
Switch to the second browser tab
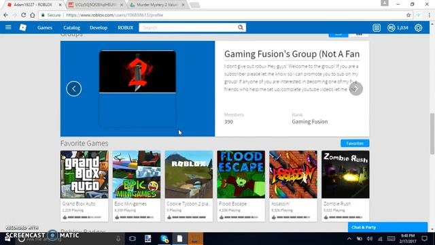click(96, 5)
